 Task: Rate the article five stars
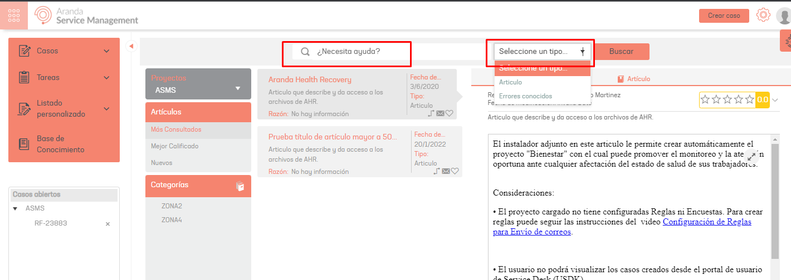click(749, 100)
